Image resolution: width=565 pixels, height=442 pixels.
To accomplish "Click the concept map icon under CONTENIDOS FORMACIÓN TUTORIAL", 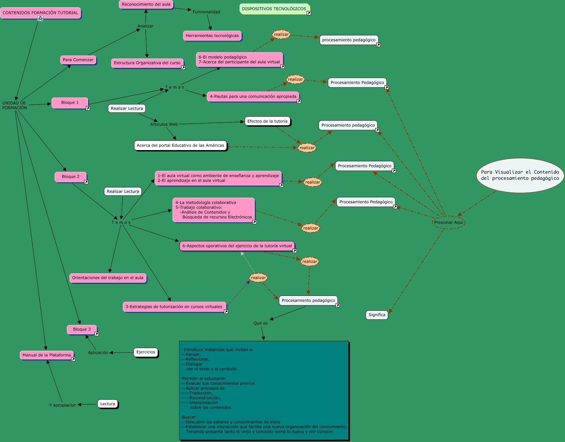I will tap(40, 19).
